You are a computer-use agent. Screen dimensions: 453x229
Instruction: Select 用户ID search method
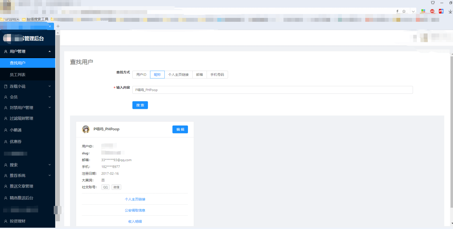click(x=141, y=75)
